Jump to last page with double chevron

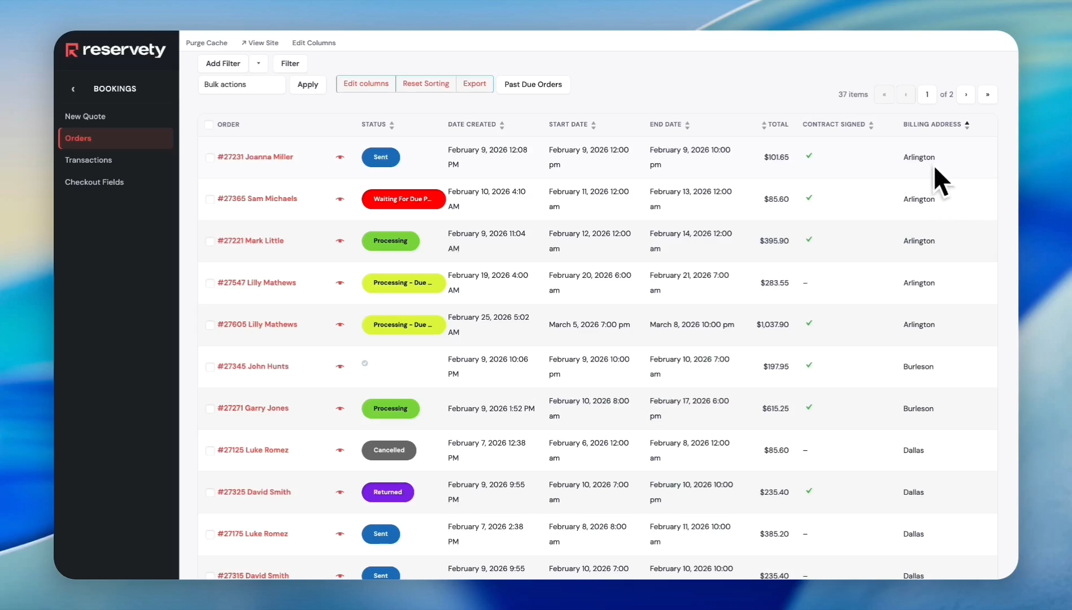click(x=987, y=94)
